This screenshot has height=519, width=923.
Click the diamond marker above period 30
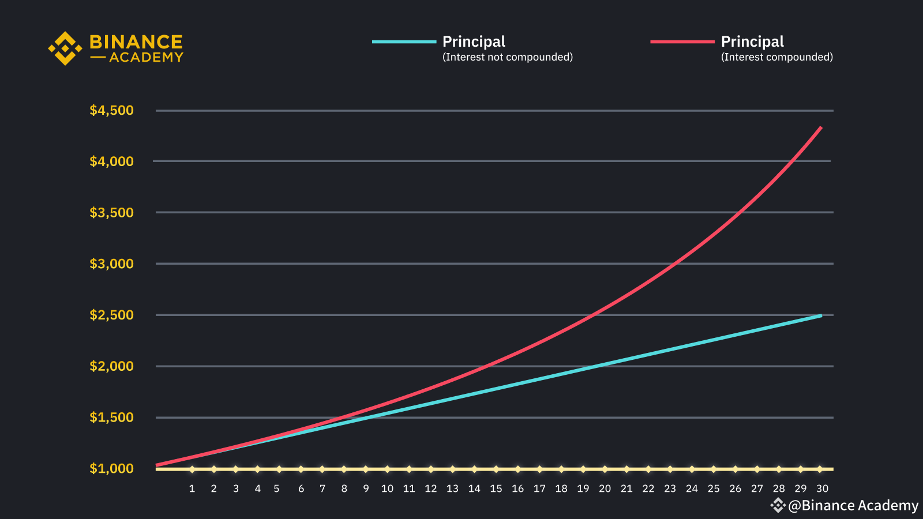(820, 469)
